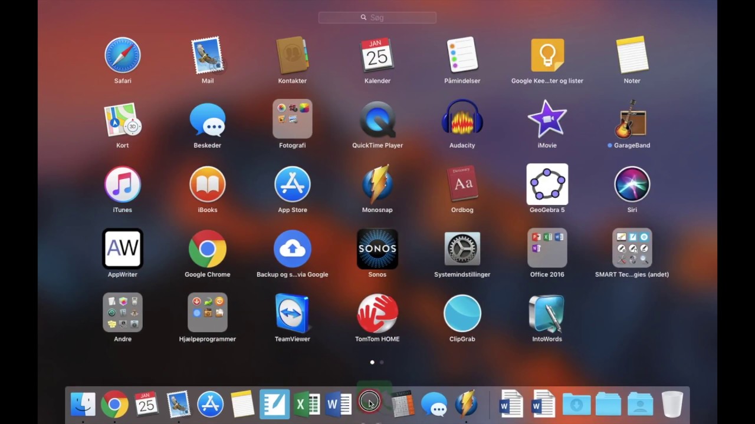This screenshot has width=755, height=424.
Task: Click the Søg search field
Action: 377,18
